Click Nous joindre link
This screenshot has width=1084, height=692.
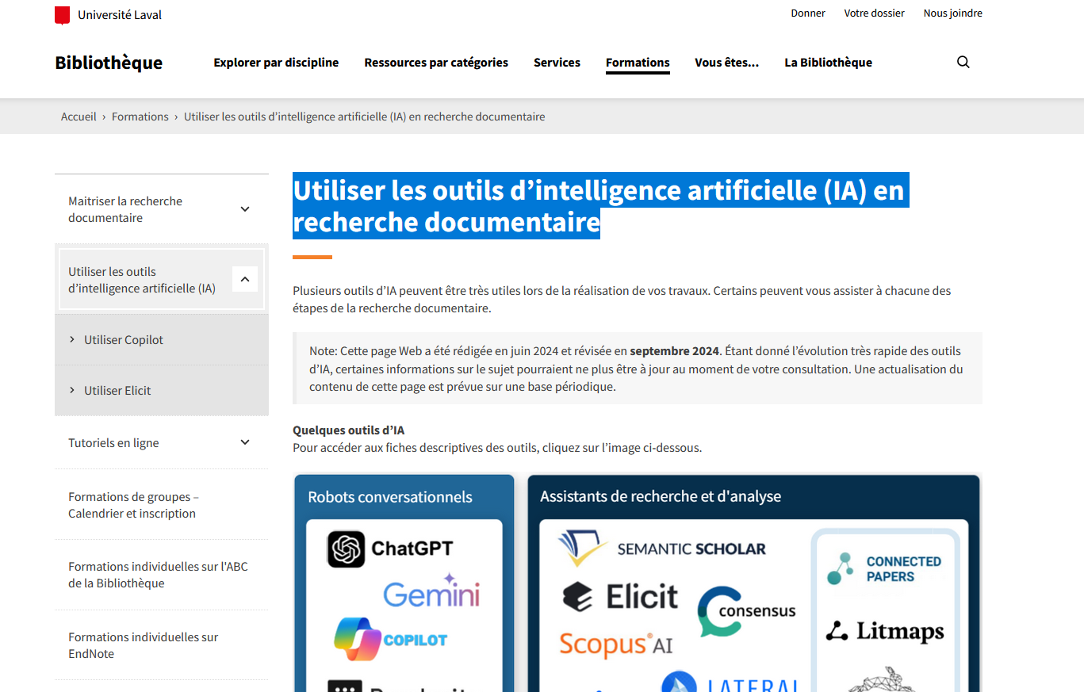[x=952, y=13]
